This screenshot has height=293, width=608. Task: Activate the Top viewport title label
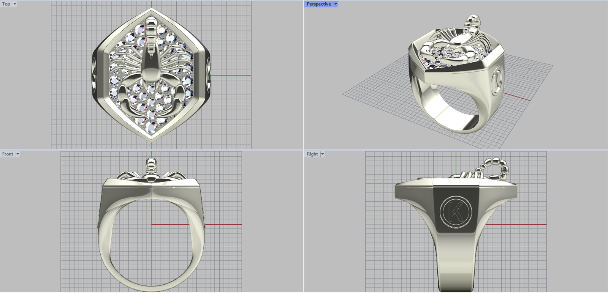point(6,4)
